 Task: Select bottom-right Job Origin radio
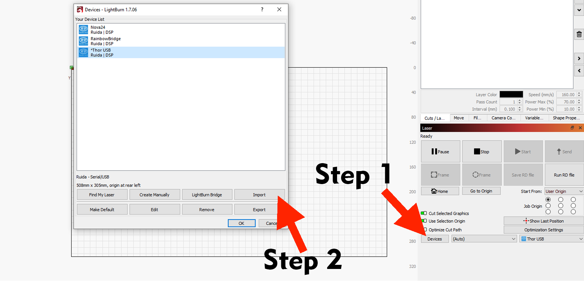573,212
